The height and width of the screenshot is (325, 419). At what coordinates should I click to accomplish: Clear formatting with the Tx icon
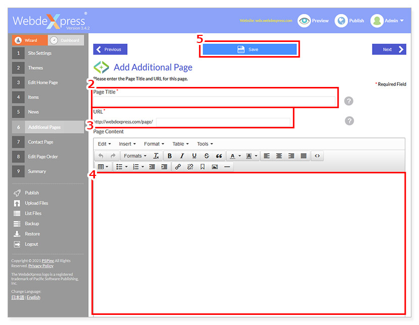pos(156,156)
